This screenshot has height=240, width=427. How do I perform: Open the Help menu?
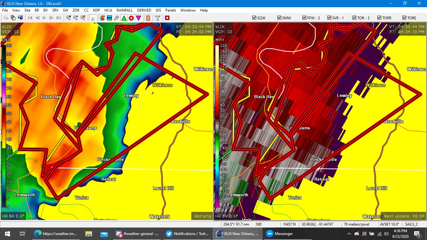point(204,10)
